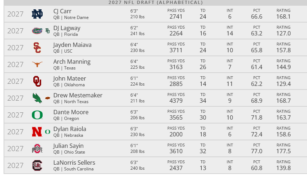Click the 2027 NFL Draft (Alphabetical) header
307x179 pixels.
155,3
